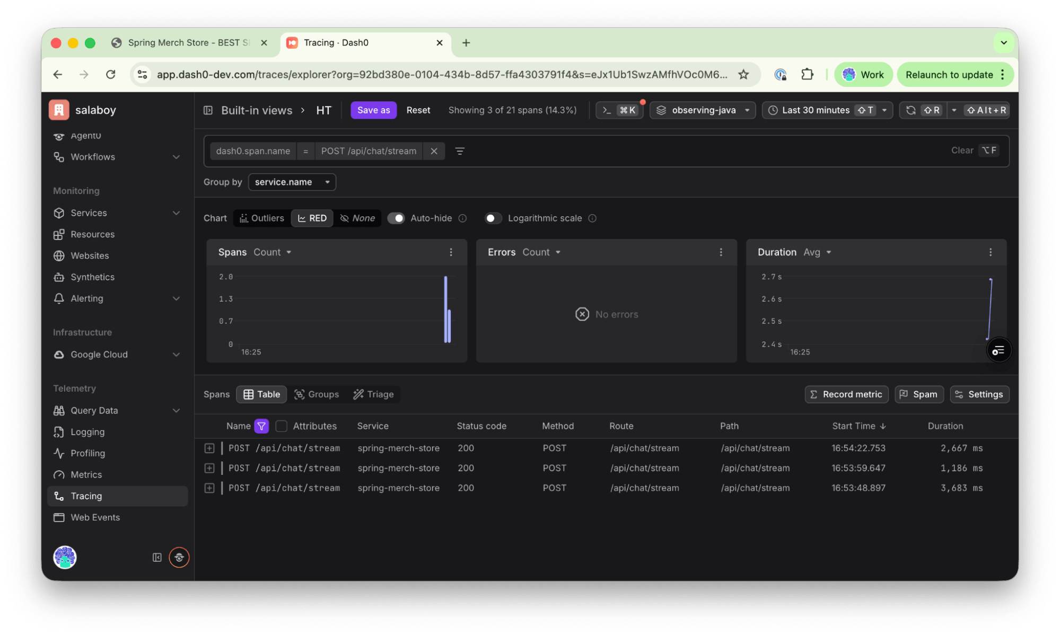Screen dimensions: 1060x636
Task: Expand the 16:53:48.897 span row
Action: click(209, 488)
